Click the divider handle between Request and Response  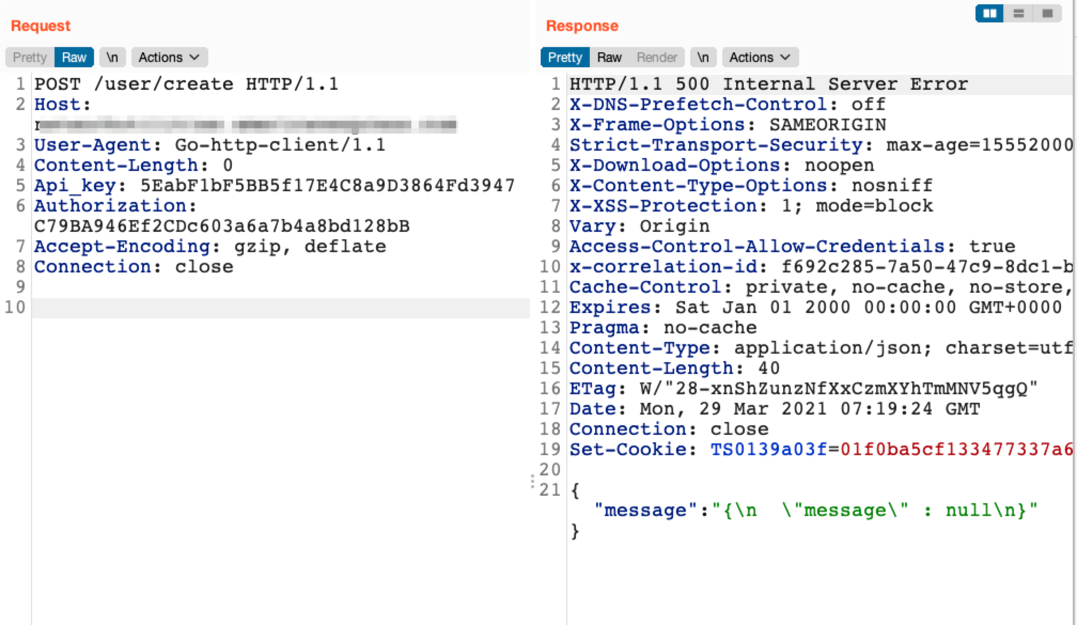[x=533, y=481]
